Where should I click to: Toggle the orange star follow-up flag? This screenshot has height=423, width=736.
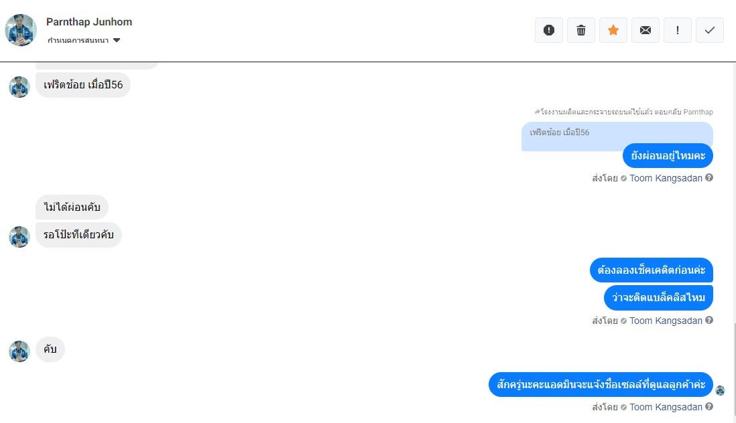click(x=613, y=30)
